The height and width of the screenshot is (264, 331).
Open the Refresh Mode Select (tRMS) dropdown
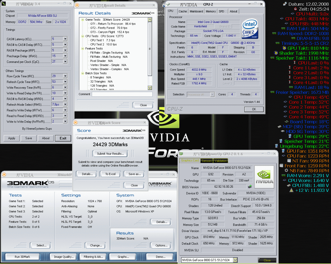pyautogui.click(x=65, y=104)
